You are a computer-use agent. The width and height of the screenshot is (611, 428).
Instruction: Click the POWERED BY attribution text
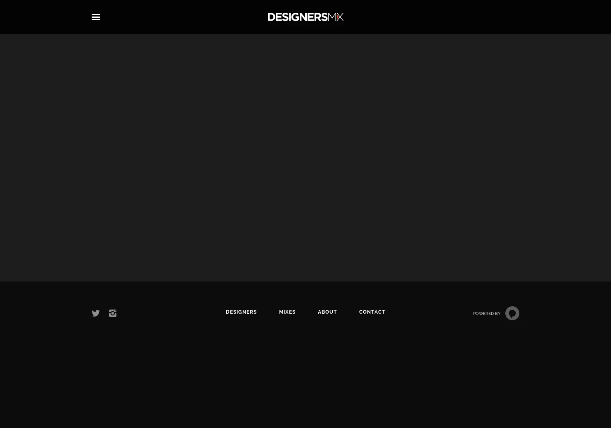[x=486, y=313]
